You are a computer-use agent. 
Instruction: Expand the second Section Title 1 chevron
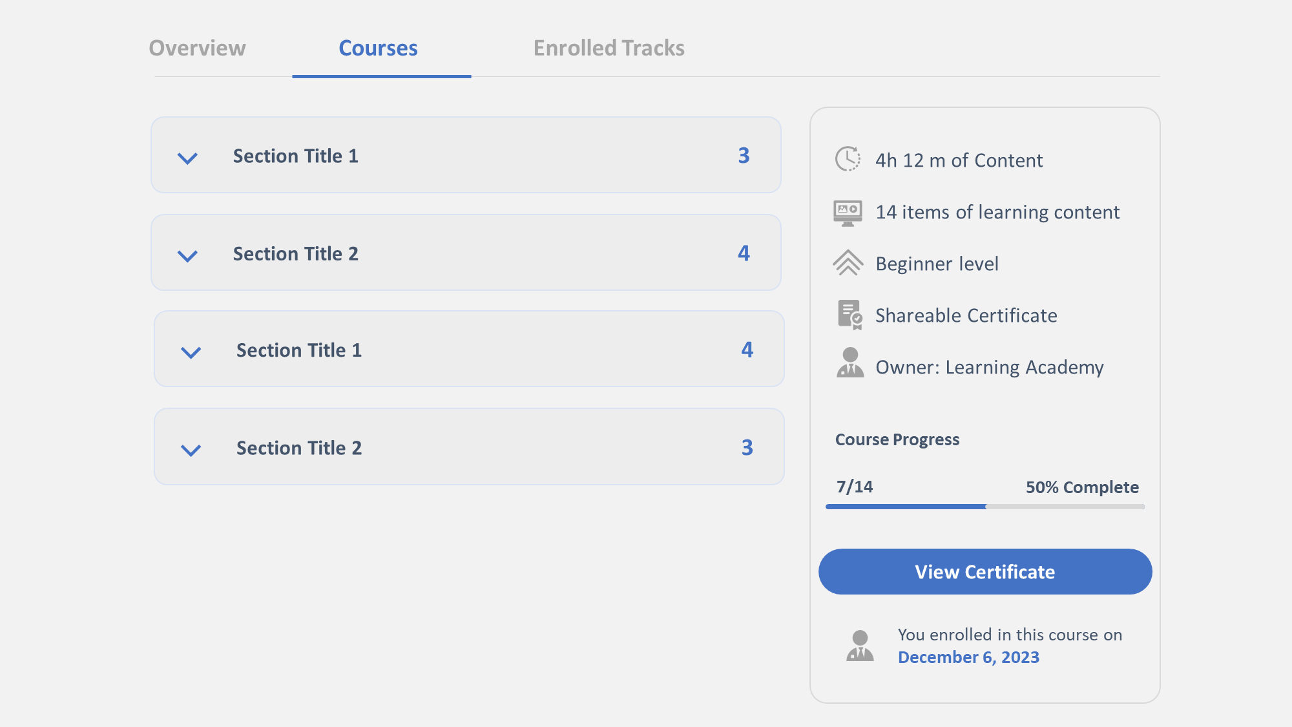click(191, 352)
